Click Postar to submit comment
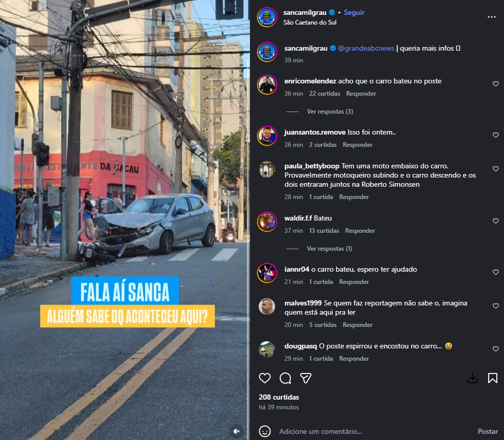 488,431
